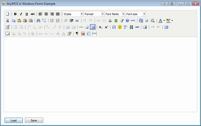Insert date icon
The image size is (201, 126).
tap(141, 20)
